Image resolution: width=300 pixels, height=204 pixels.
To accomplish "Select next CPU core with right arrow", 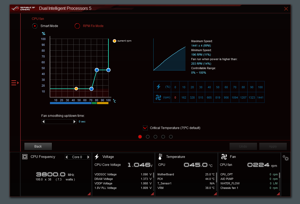I will [x=88, y=157].
